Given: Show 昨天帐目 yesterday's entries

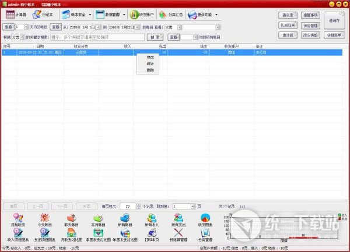Looking at the screenshot, I should (71, 220).
